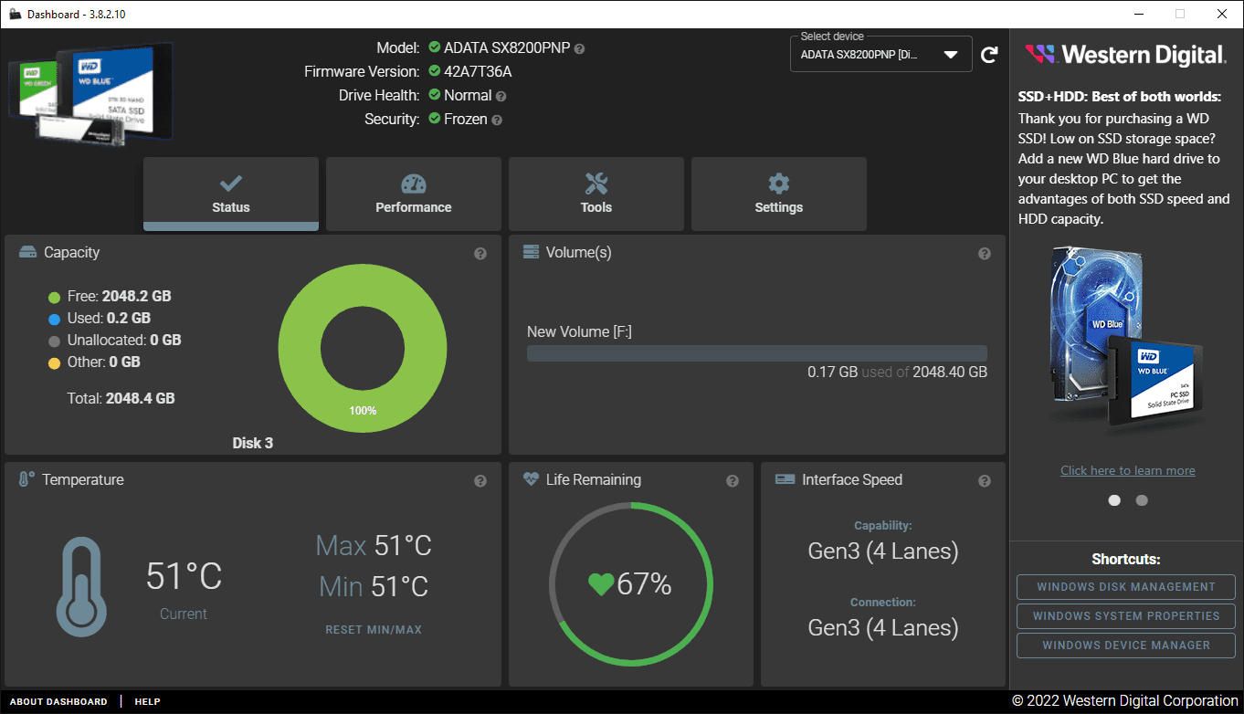
Task: Click the heart icon in Life Remaining
Action: click(601, 584)
